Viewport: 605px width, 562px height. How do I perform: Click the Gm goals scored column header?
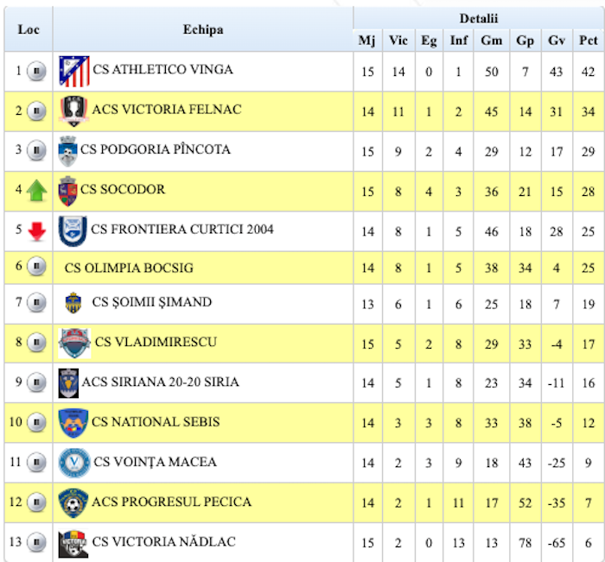[492, 41]
